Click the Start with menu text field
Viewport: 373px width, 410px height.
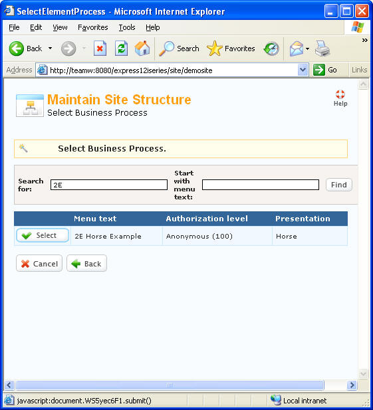pos(261,185)
